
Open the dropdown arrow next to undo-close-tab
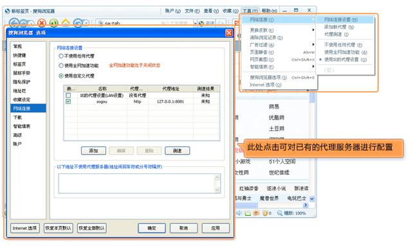pos(86,24)
